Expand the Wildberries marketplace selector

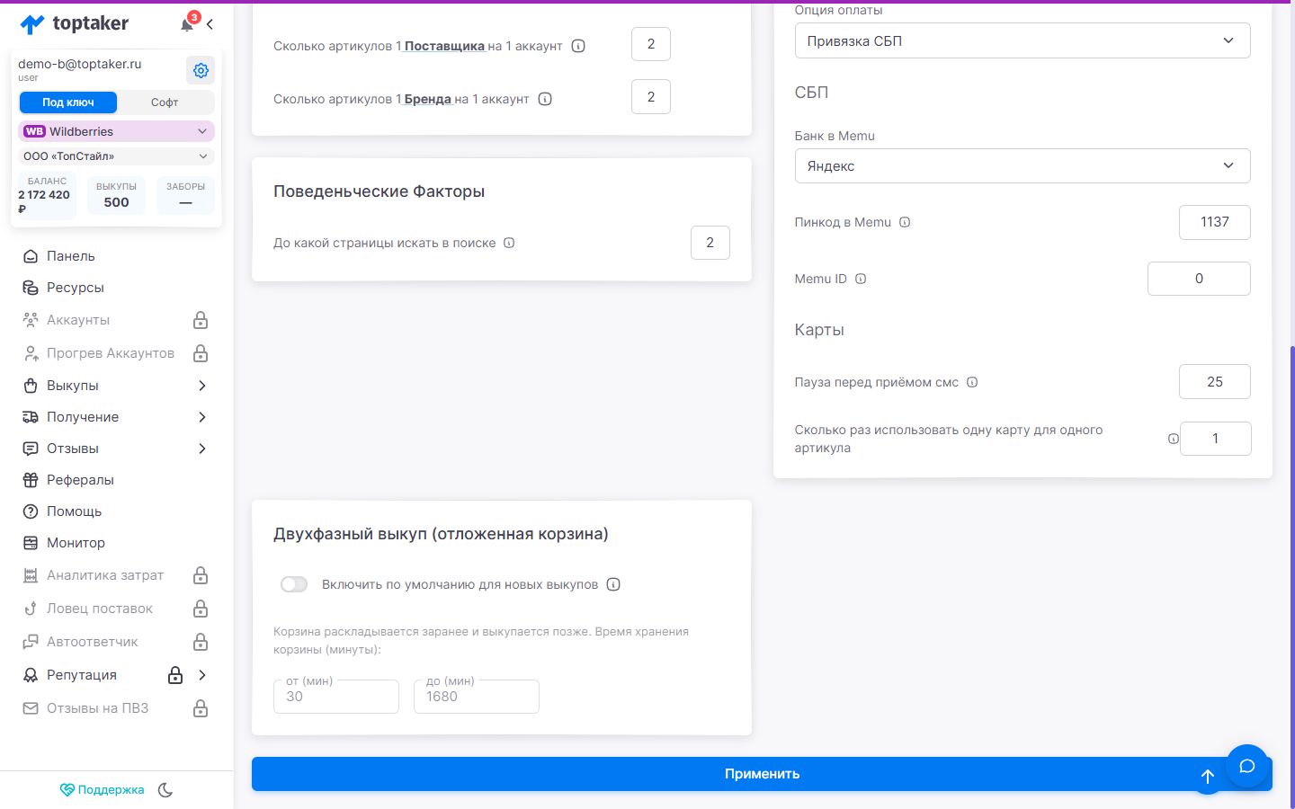116,131
